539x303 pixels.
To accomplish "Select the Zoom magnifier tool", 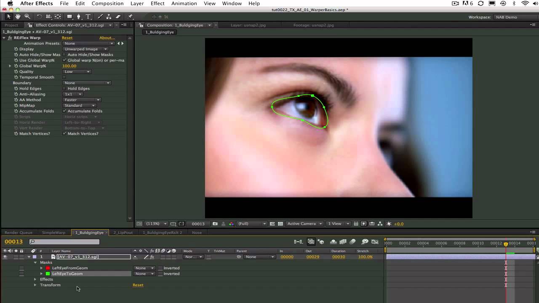I will pos(27,16).
